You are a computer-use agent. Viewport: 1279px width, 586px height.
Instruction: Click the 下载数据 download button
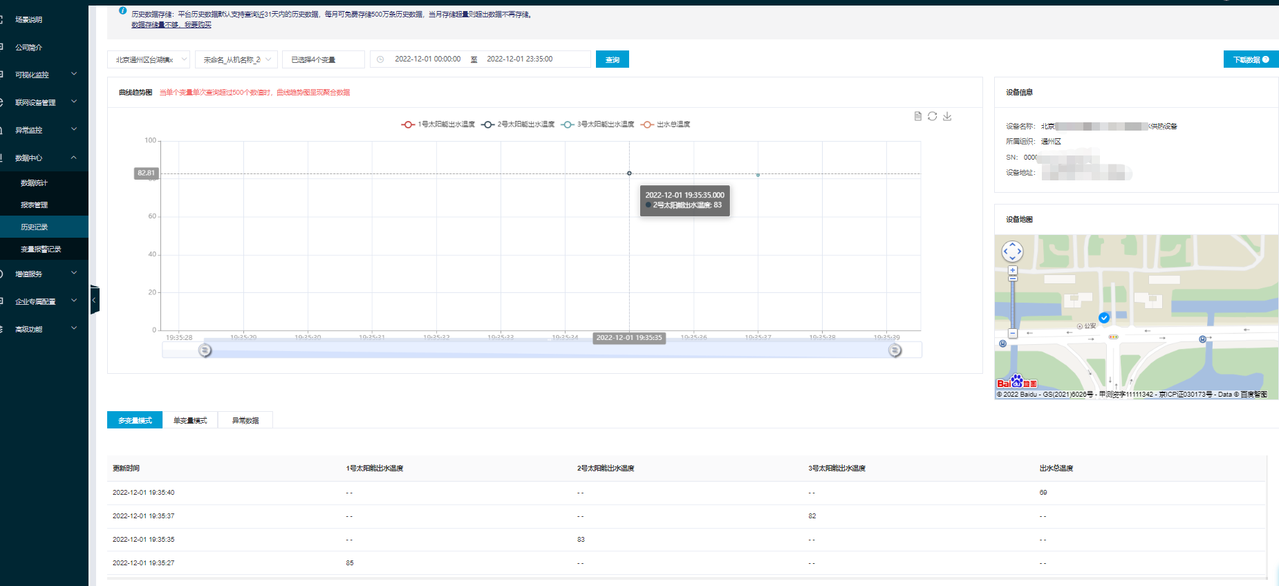coord(1250,59)
